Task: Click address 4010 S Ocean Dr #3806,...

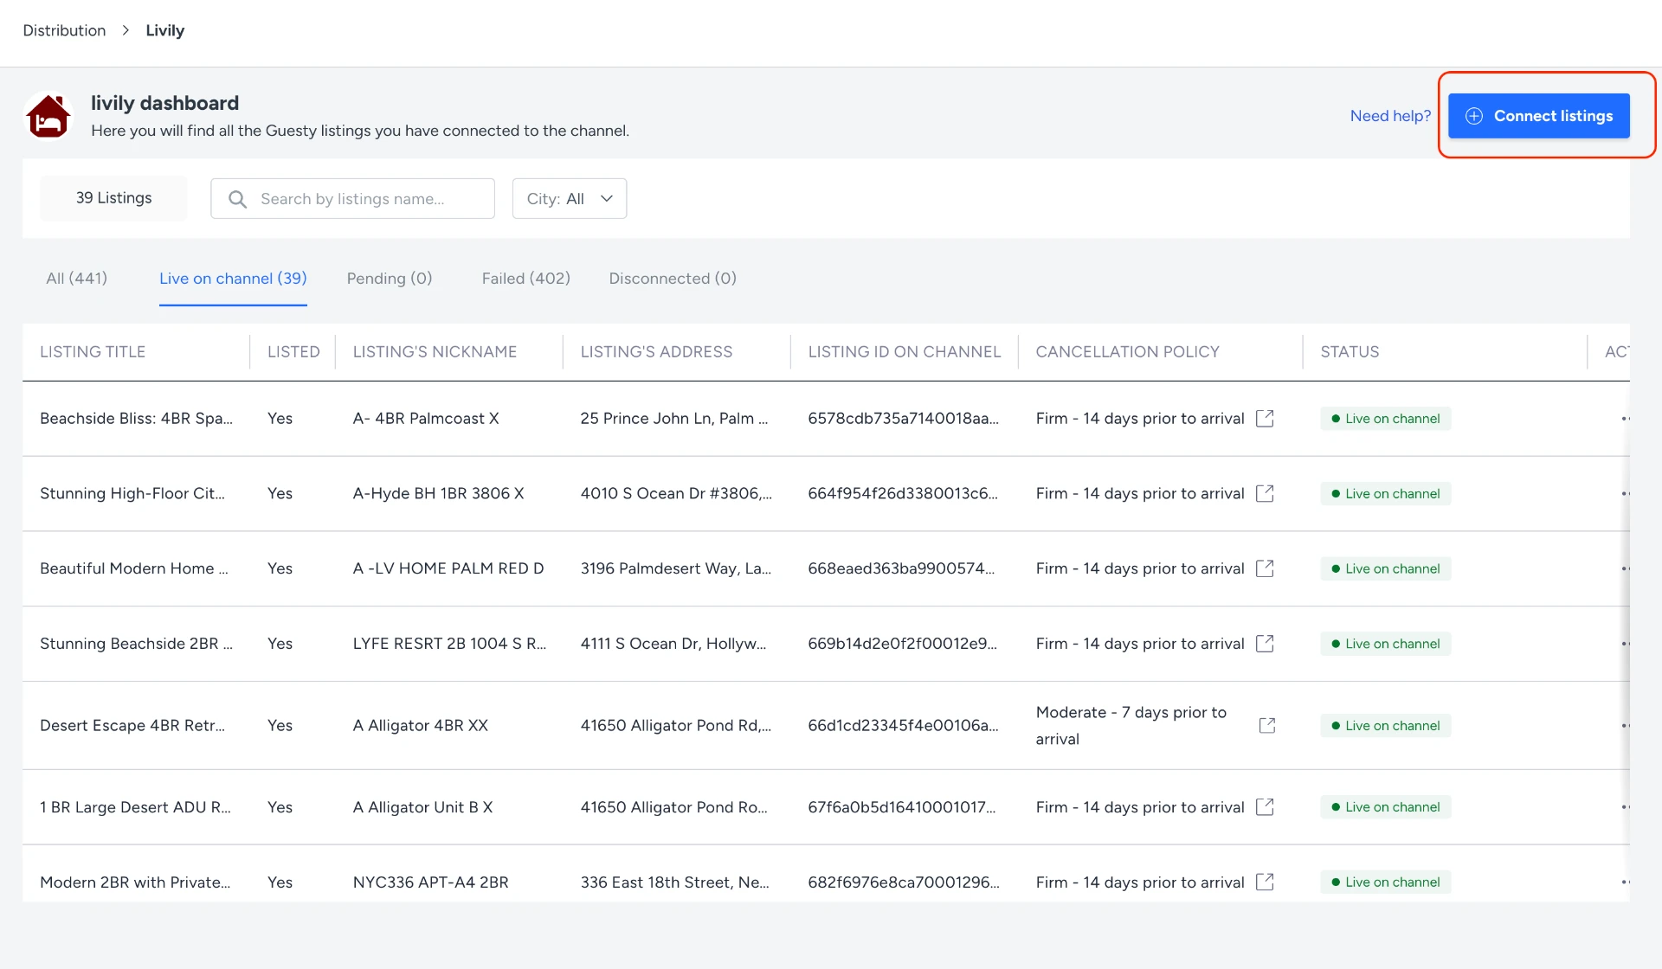Action: [x=676, y=494]
